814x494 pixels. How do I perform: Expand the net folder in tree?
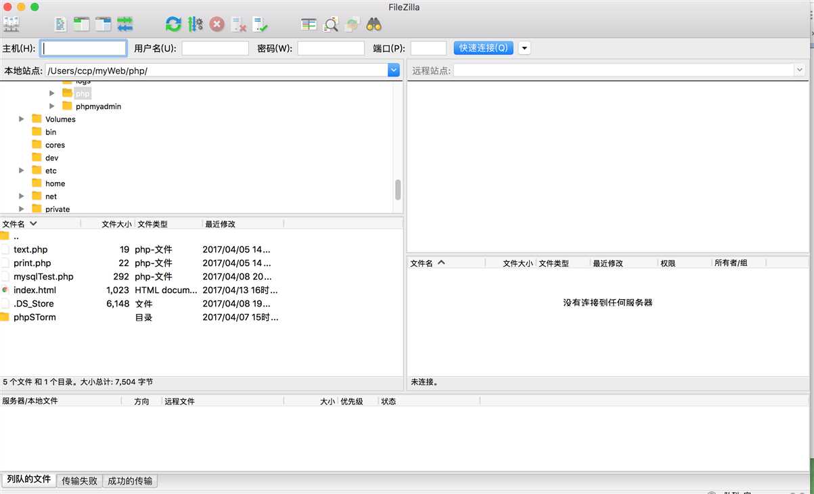pos(22,196)
